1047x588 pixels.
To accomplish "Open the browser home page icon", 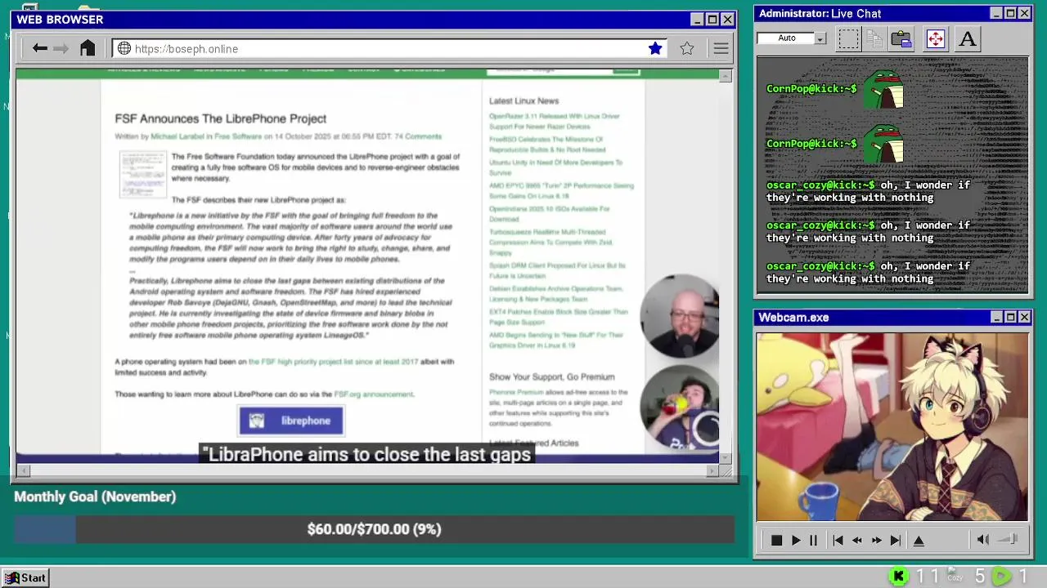I will point(88,48).
